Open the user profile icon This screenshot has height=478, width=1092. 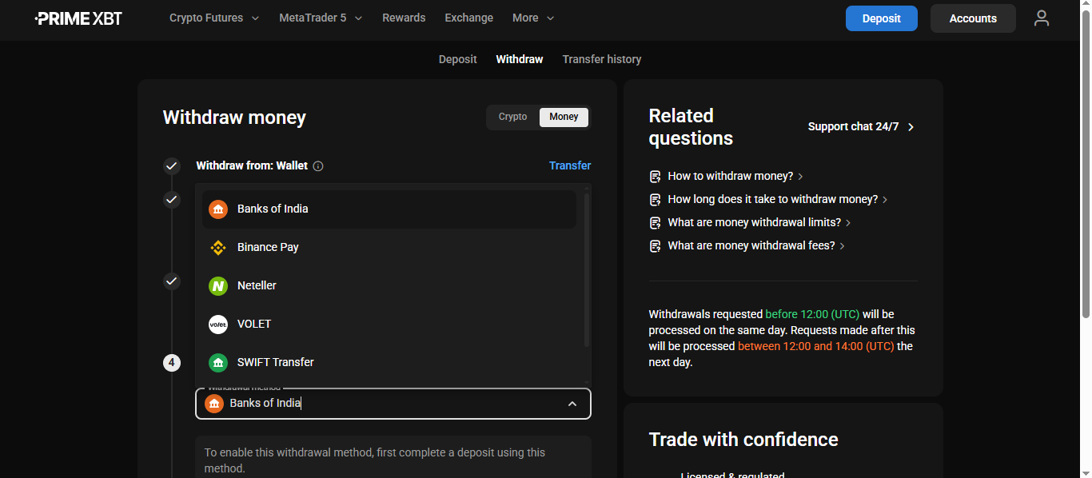pyautogui.click(x=1041, y=18)
